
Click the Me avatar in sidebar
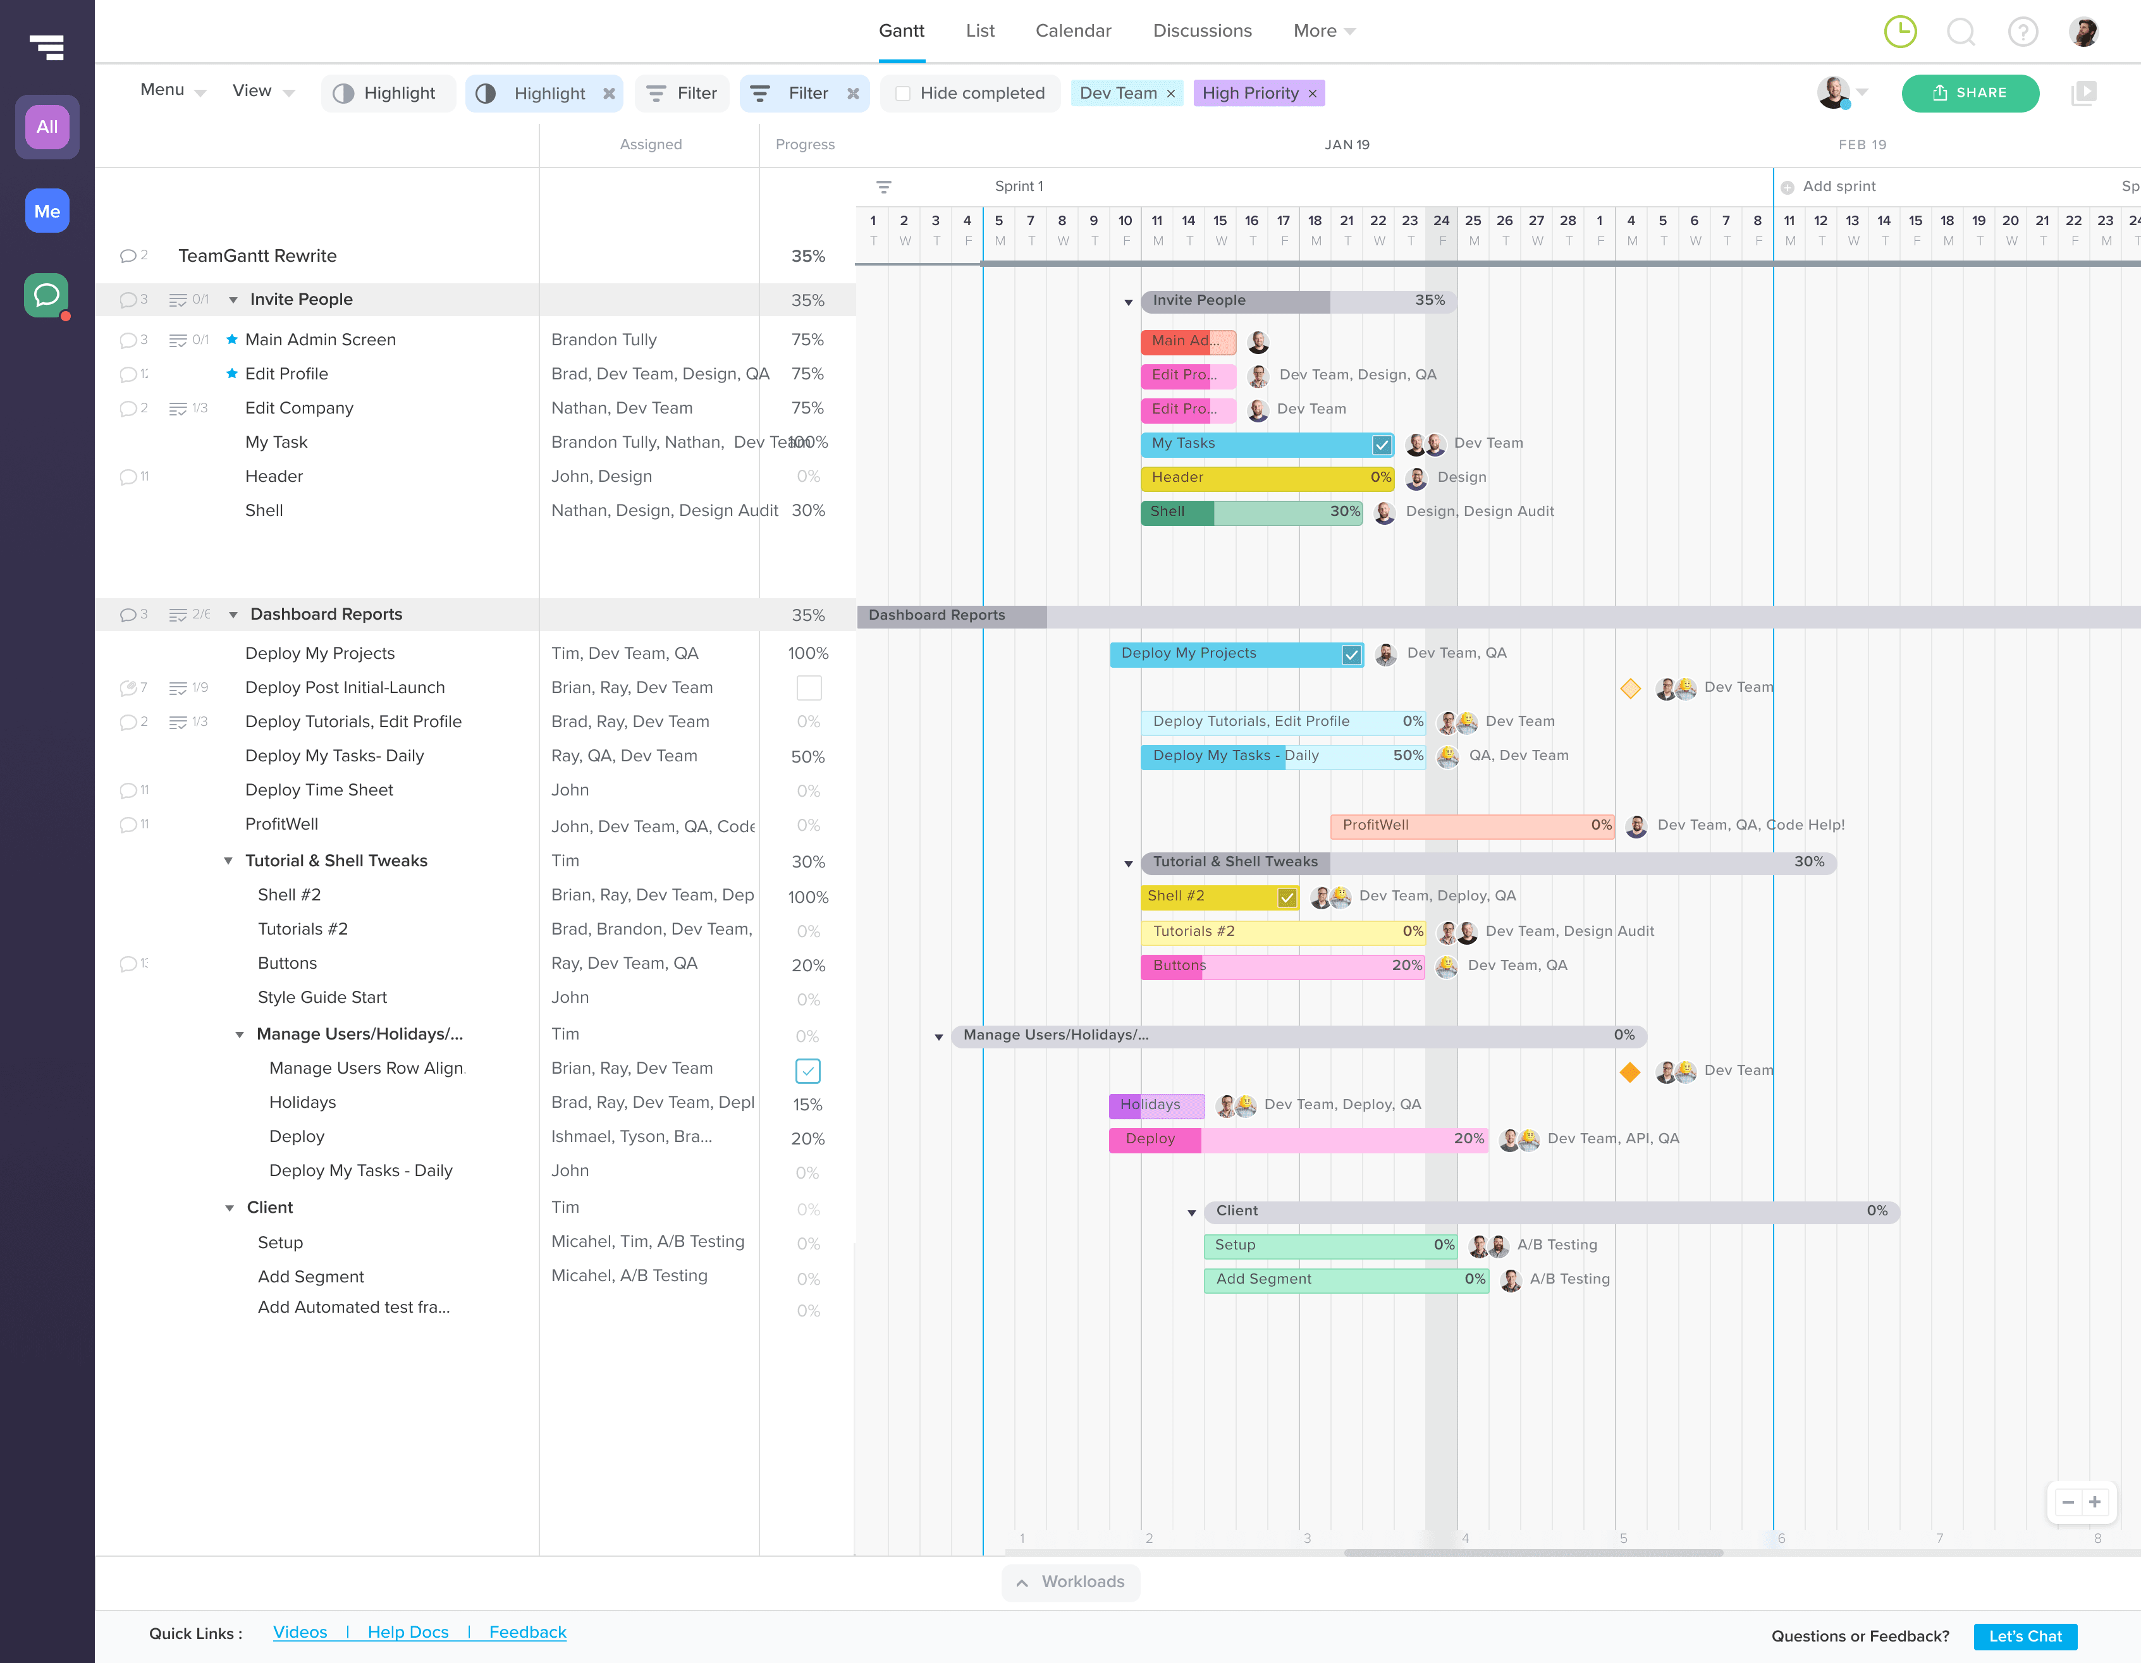[46, 211]
